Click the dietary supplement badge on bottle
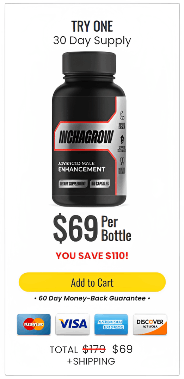Image resolution: width=184 pixels, height=379 pixels. tap(73, 184)
